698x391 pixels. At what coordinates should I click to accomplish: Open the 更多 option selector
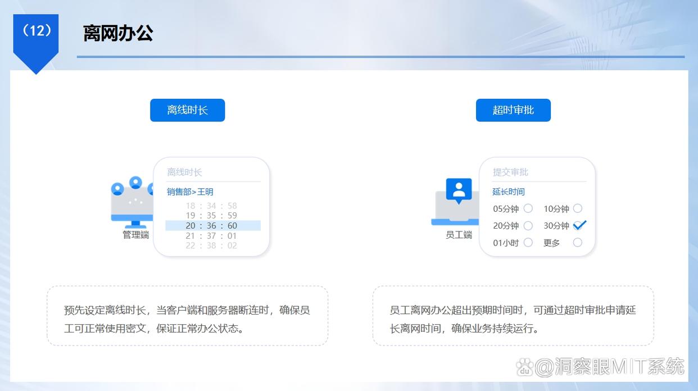577,242
